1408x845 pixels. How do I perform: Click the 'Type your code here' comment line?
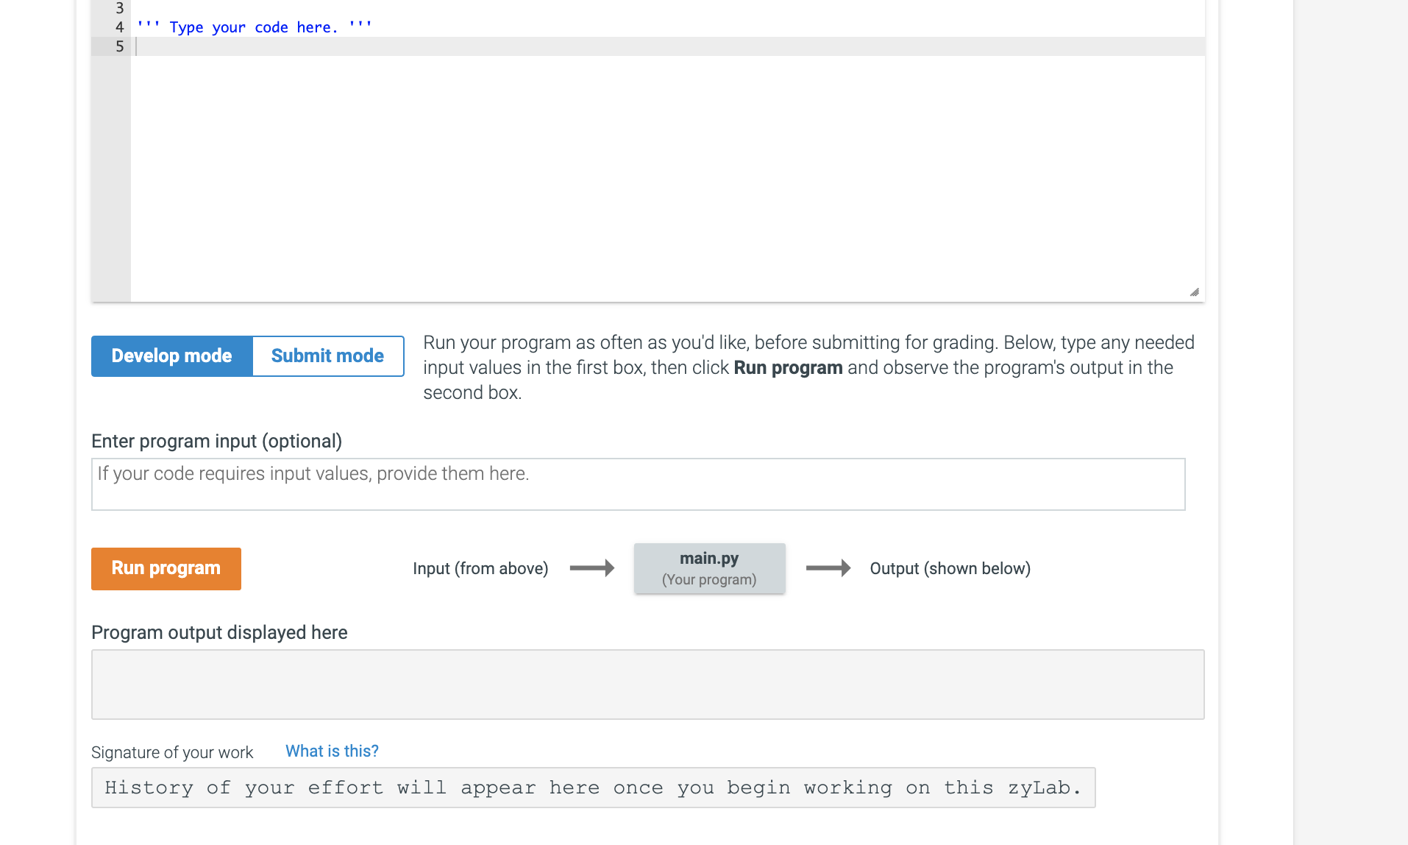[255, 27]
